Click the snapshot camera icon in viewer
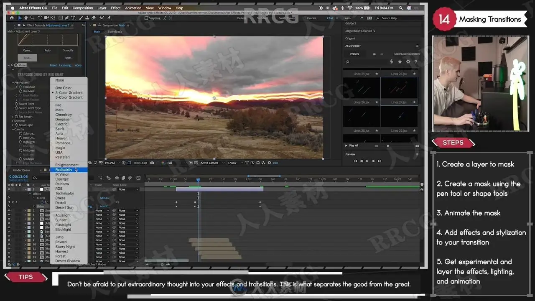535x301 pixels. click(x=152, y=163)
